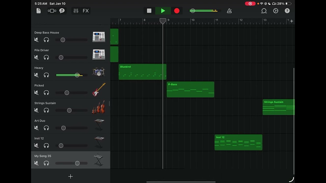
Task: Open My Songs document browser icon
Action: (x=38, y=11)
